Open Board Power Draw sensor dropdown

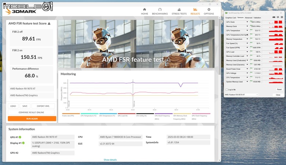click(x=247, y=69)
